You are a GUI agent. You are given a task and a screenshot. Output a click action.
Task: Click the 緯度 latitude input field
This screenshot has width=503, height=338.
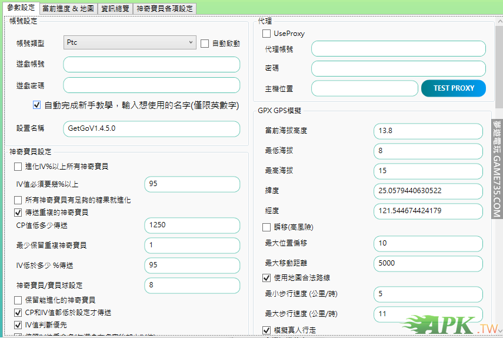click(x=428, y=191)
